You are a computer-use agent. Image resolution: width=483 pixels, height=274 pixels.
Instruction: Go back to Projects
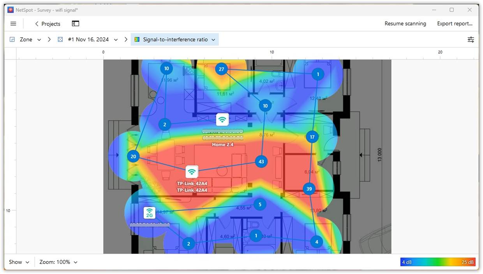47,24
